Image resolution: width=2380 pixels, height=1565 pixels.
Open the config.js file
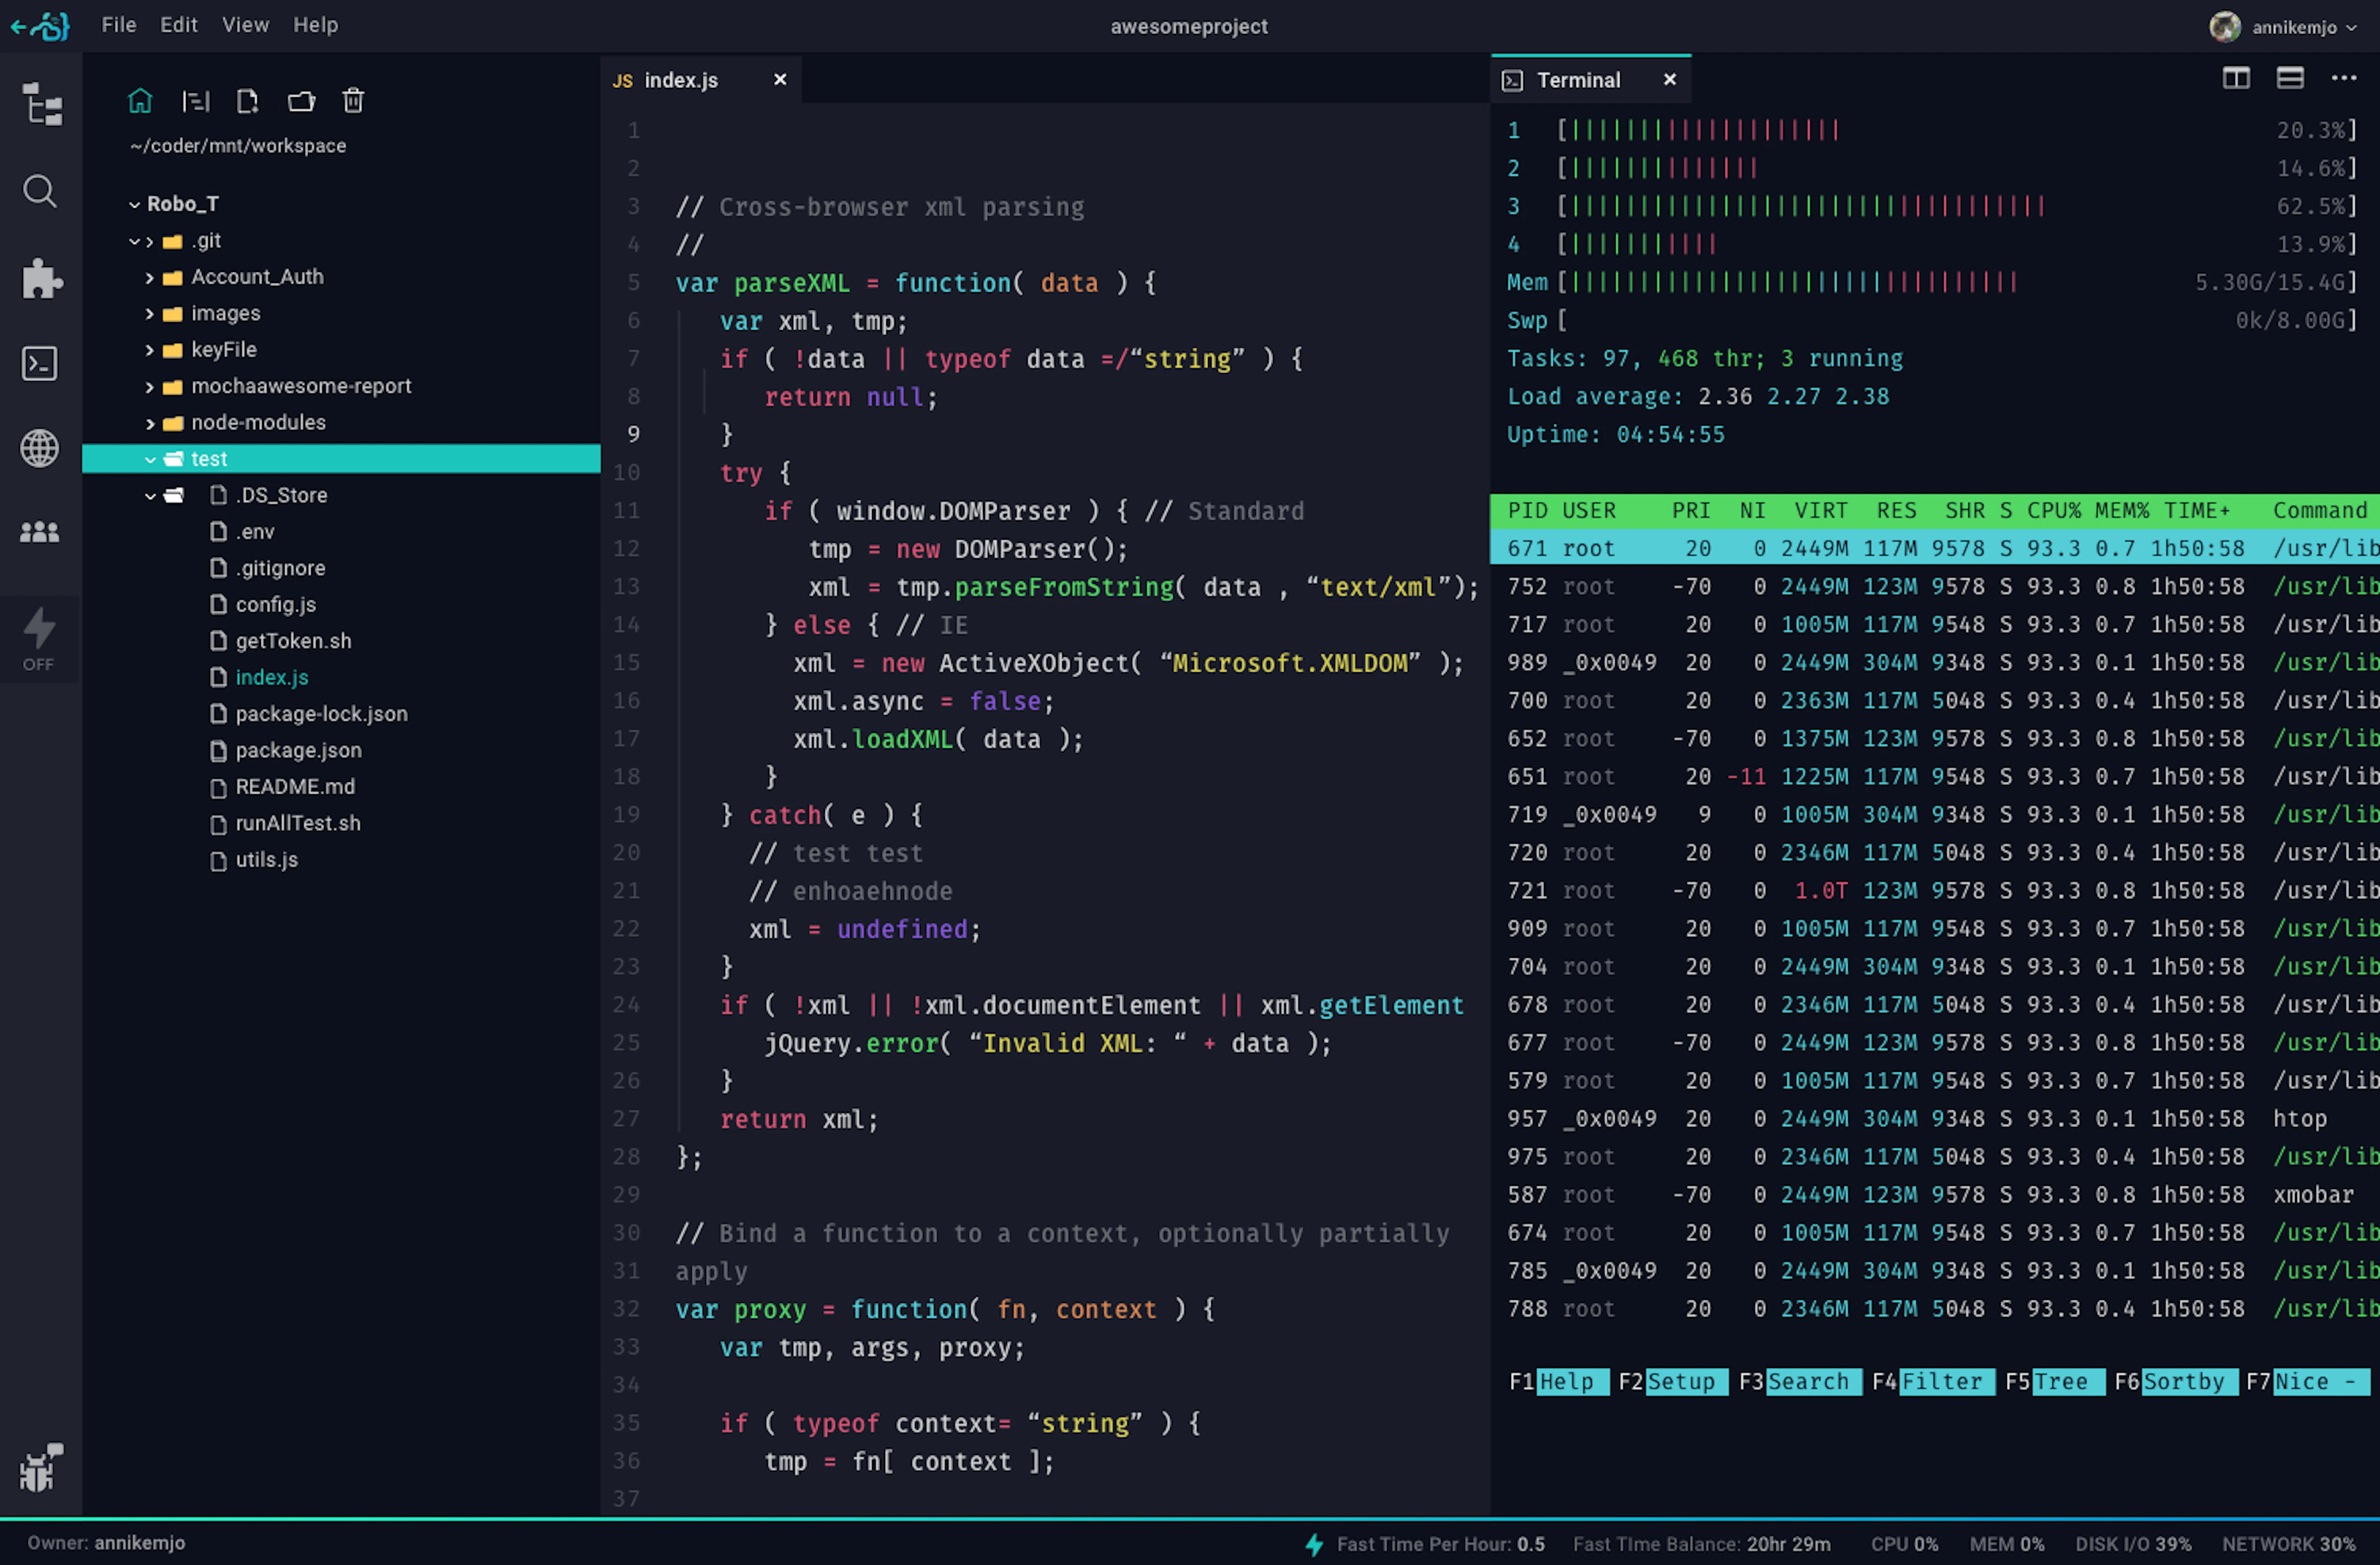tap(276, 605)
